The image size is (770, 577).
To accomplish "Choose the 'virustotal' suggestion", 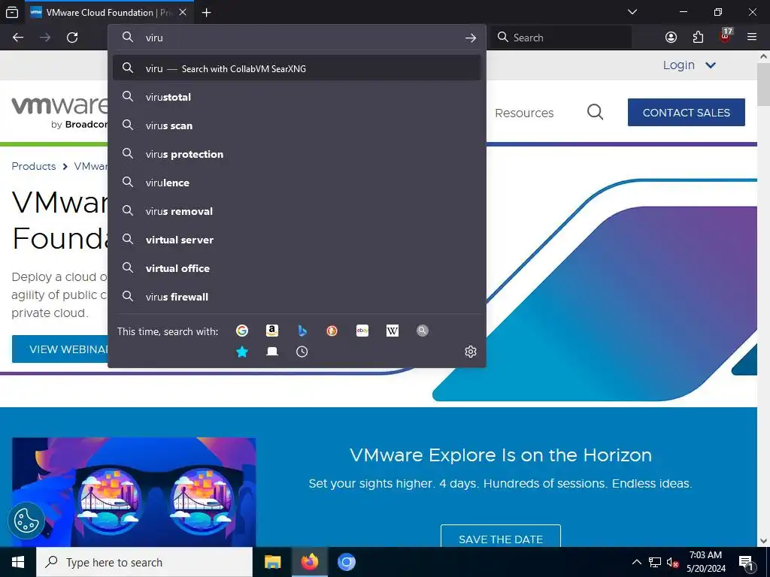I will click(296, 97).
